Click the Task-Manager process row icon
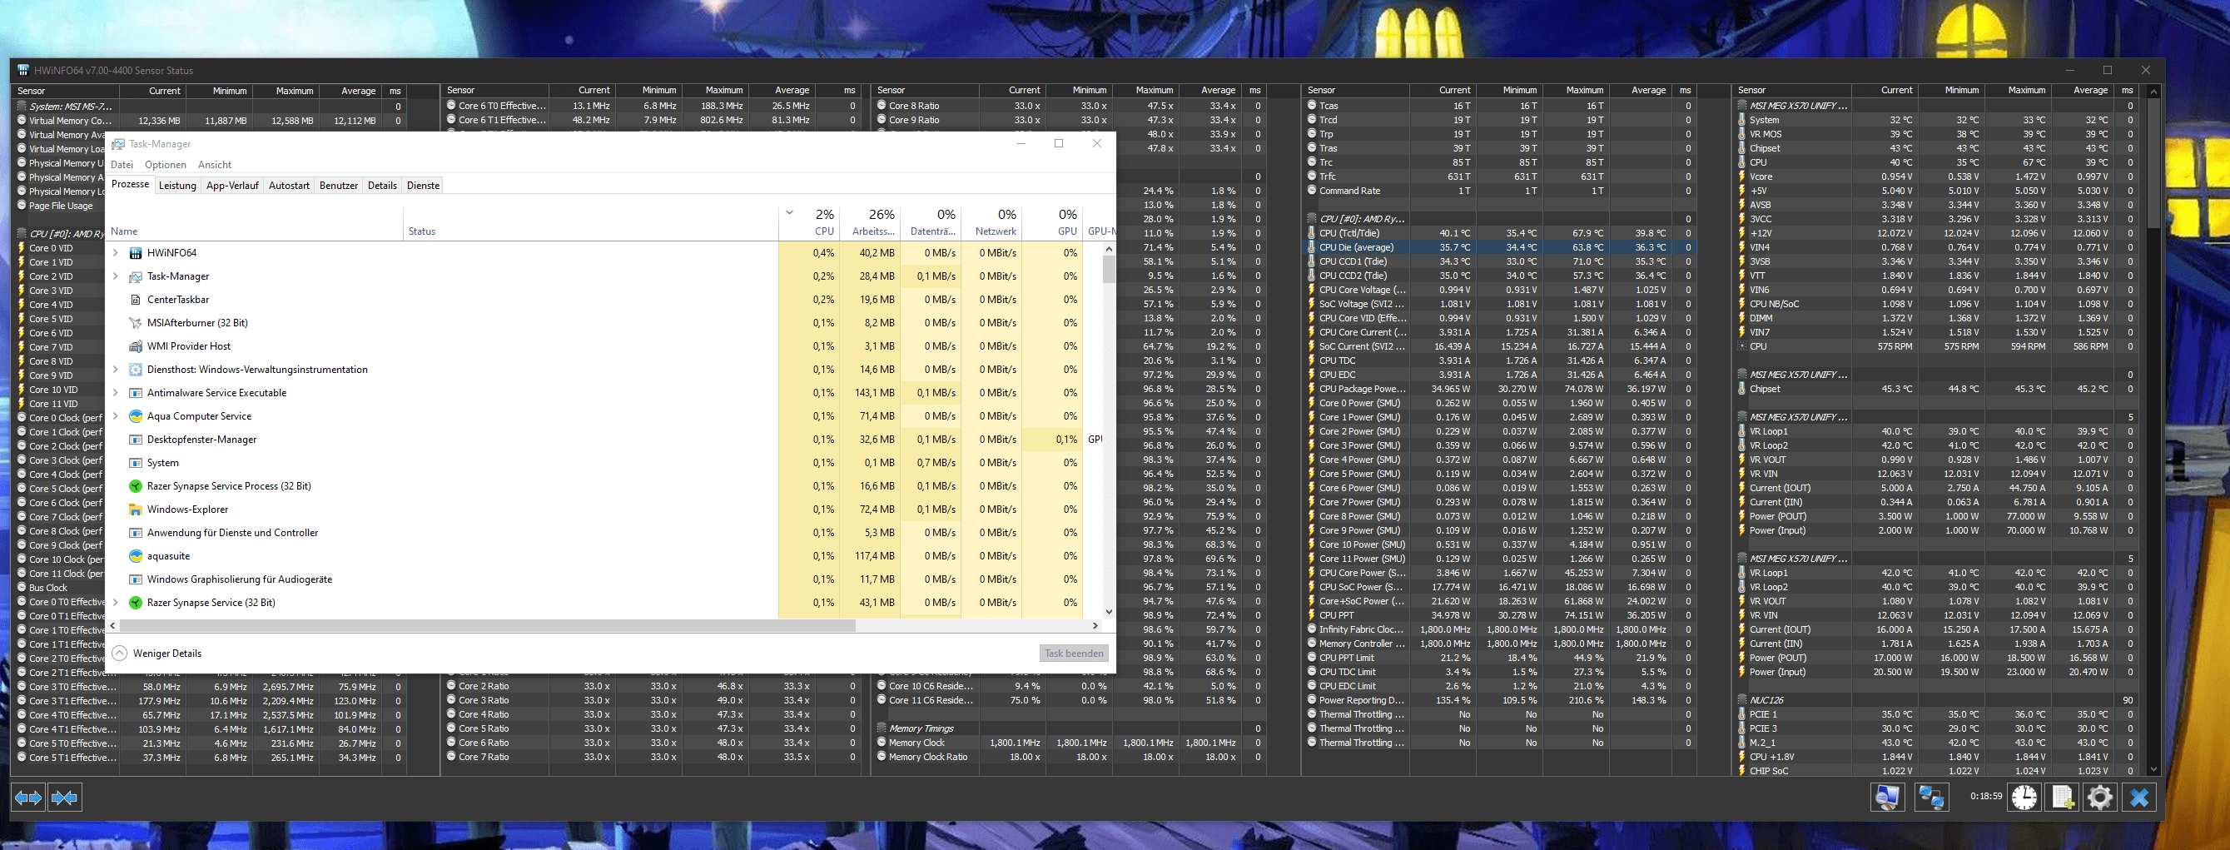Viewport: 2230px width, 850px height. (135, 276)
